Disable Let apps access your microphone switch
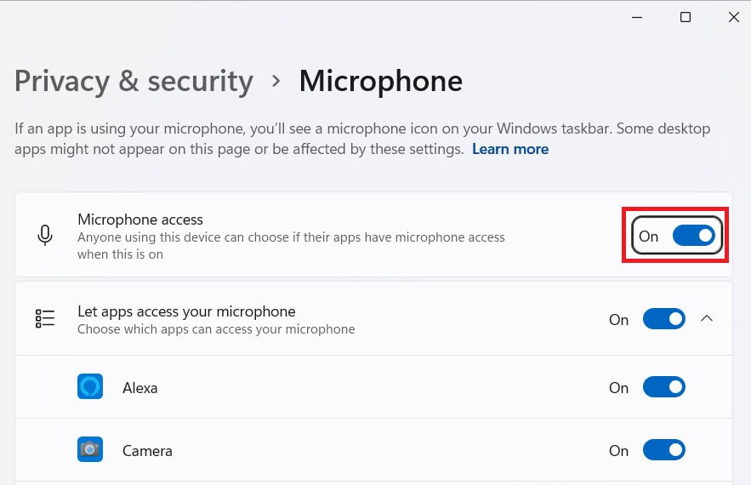This screenshot has width=751, height=485. [663, 319]
